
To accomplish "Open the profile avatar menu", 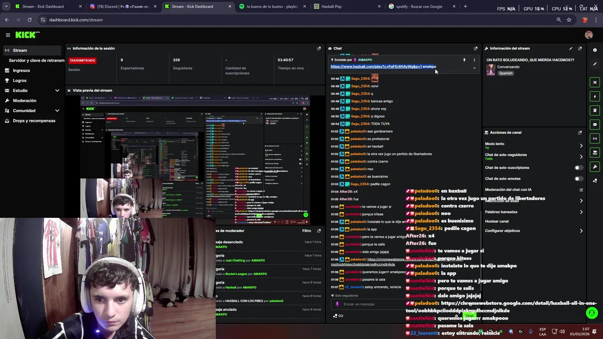I will (588, 35).
